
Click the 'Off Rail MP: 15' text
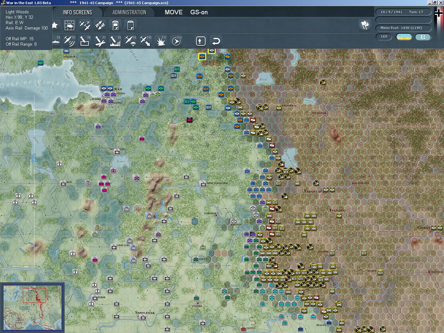(x=20, y=39)
